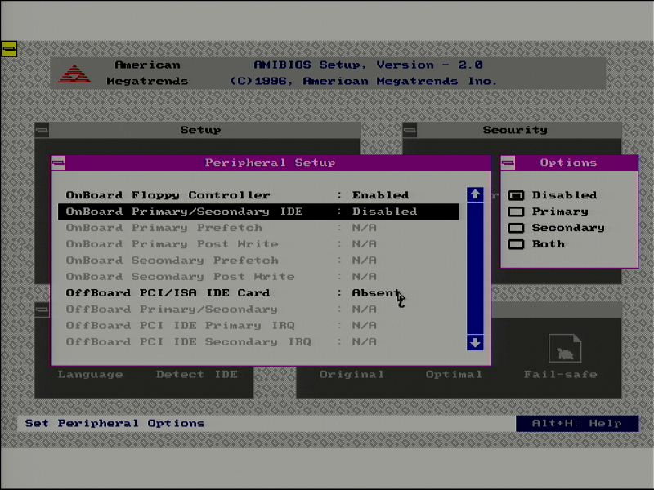Click the Peripheral Setup window control icon
This screenshot has width=654, height=490.
coord(58,163)
